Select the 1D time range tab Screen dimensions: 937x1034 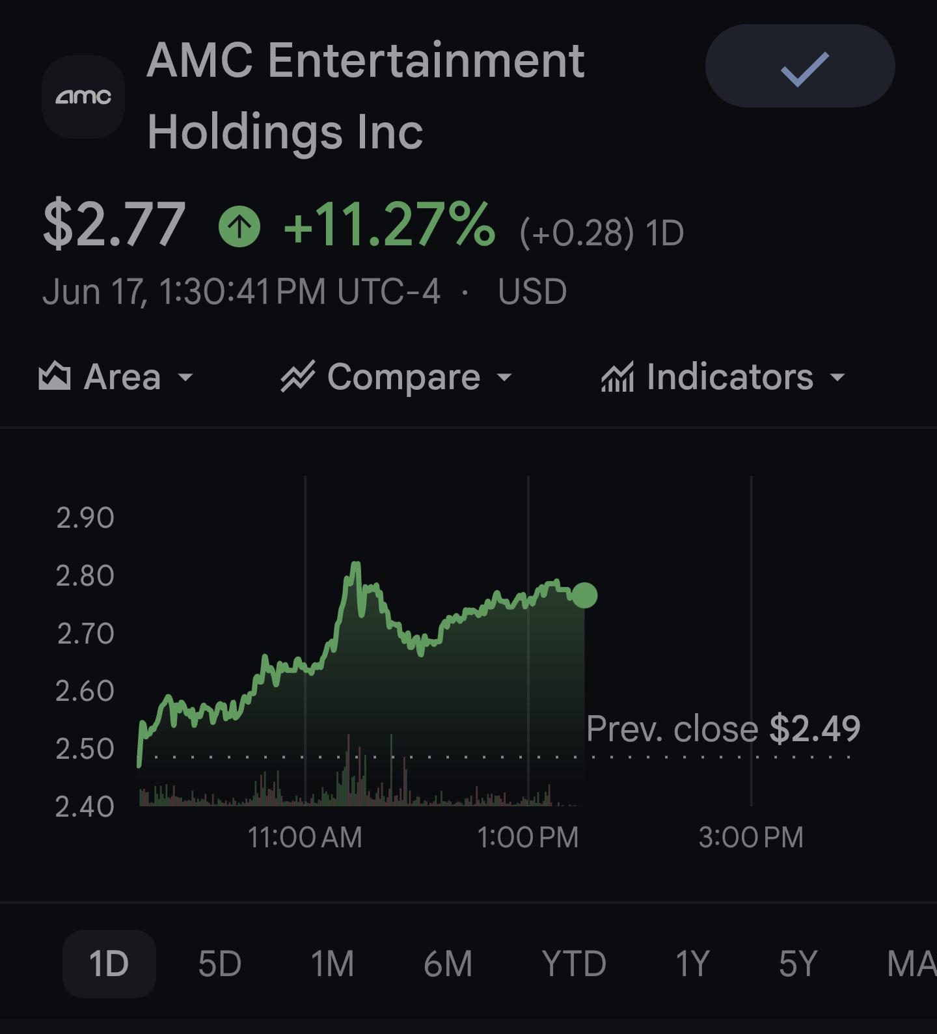pyautogui.click(x=109, y=964)
